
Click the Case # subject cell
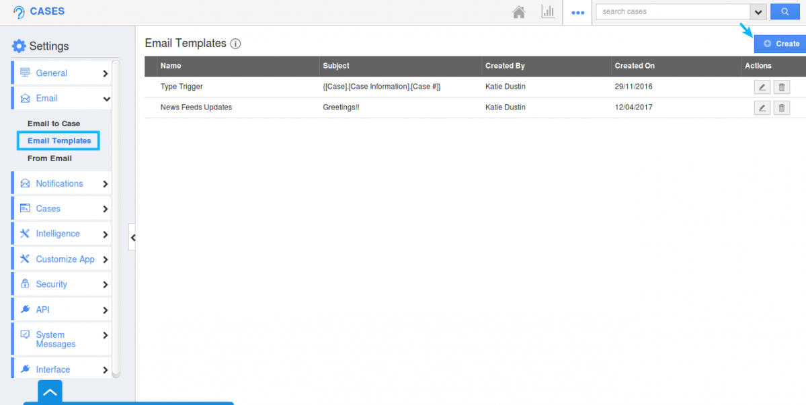coord(382,87)
